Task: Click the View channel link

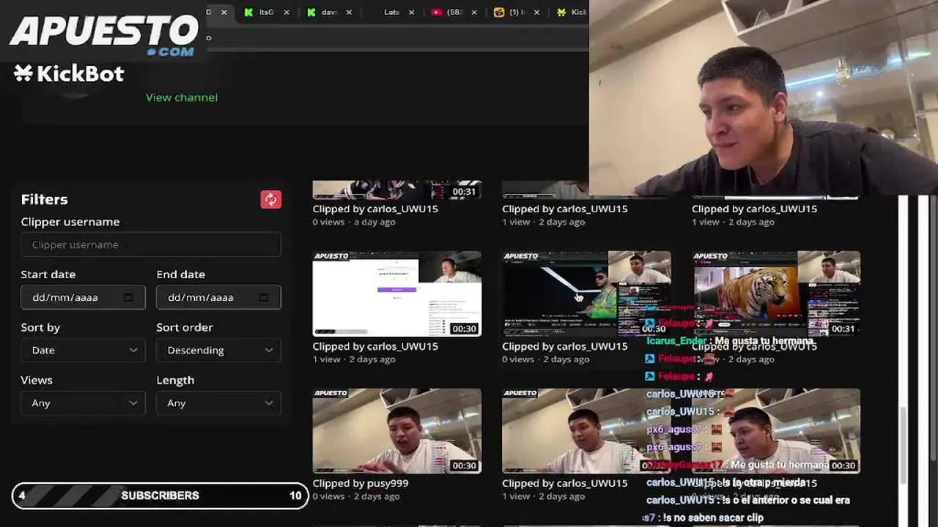Action: (x=181, y=97)
